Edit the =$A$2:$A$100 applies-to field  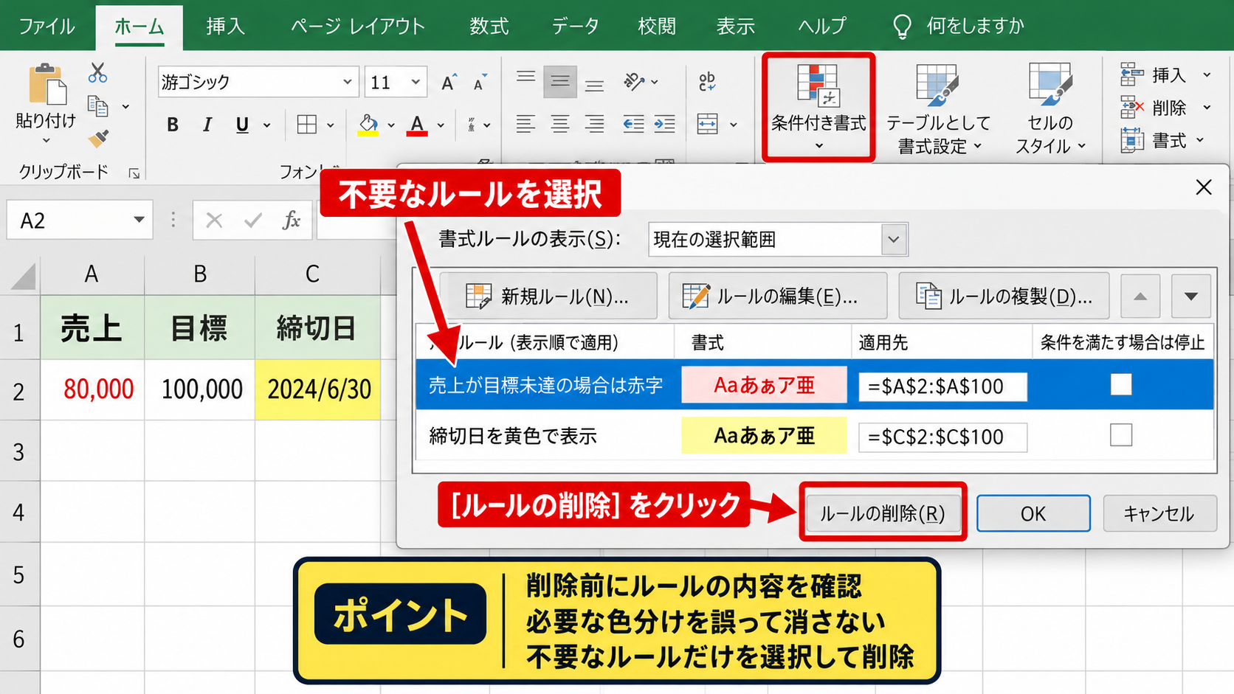pyautogui.click(x=942, y=386)
